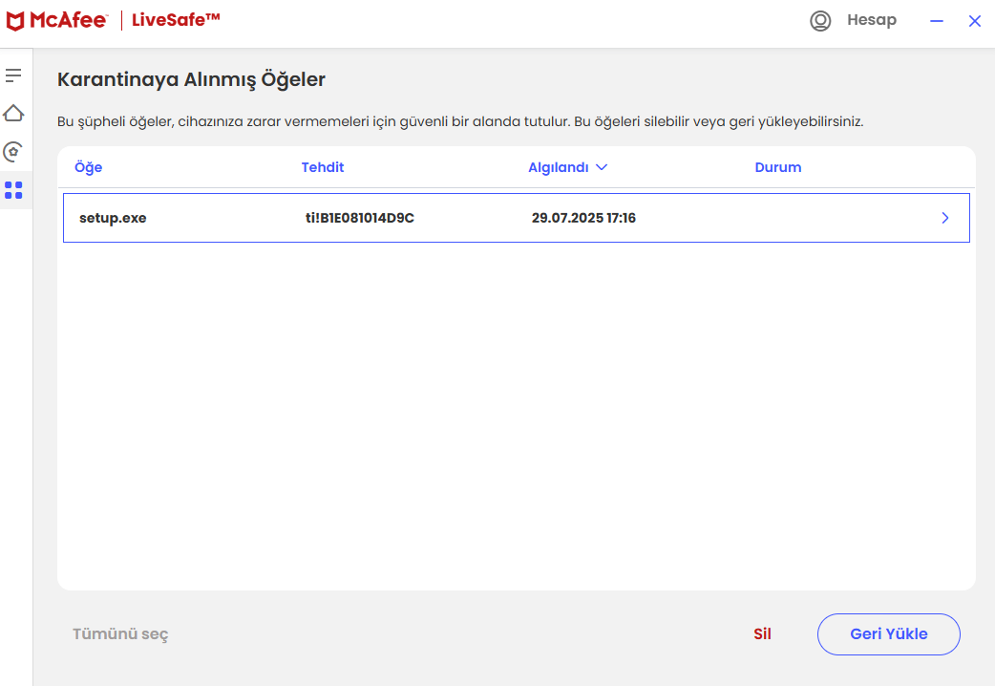Click the account profile avatar icon
995x686 pixels.
point(820,21)
